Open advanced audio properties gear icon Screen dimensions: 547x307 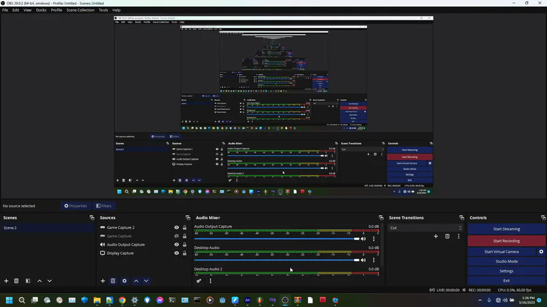[199, 281]
